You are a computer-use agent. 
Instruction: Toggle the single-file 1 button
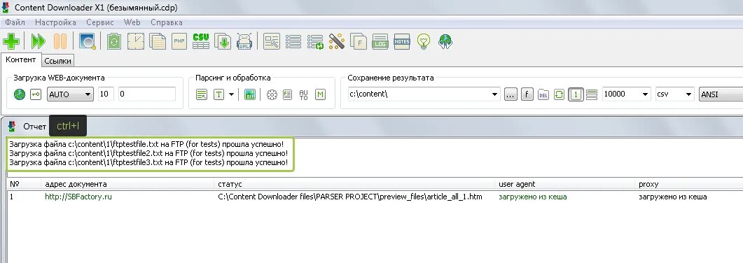576,94
